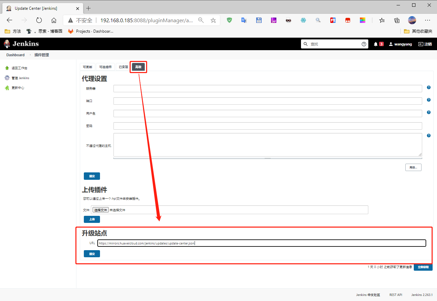Open Projects · Dashboard bookmark
This screenshot has width=437, height=301.
click(x=91, y=31)
